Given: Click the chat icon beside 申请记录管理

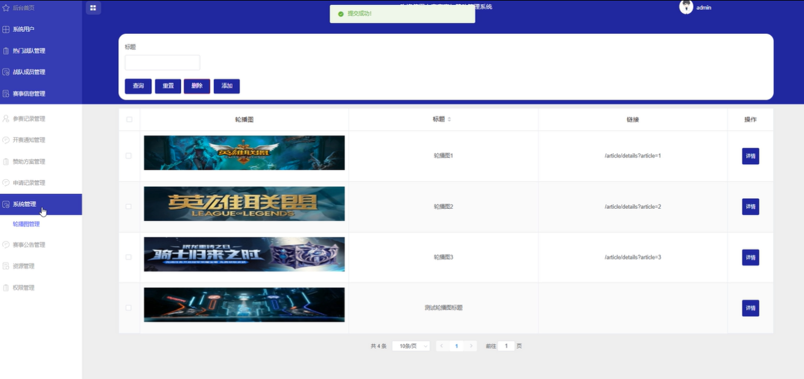Looking at the screenshot, I should click(6, 182).
